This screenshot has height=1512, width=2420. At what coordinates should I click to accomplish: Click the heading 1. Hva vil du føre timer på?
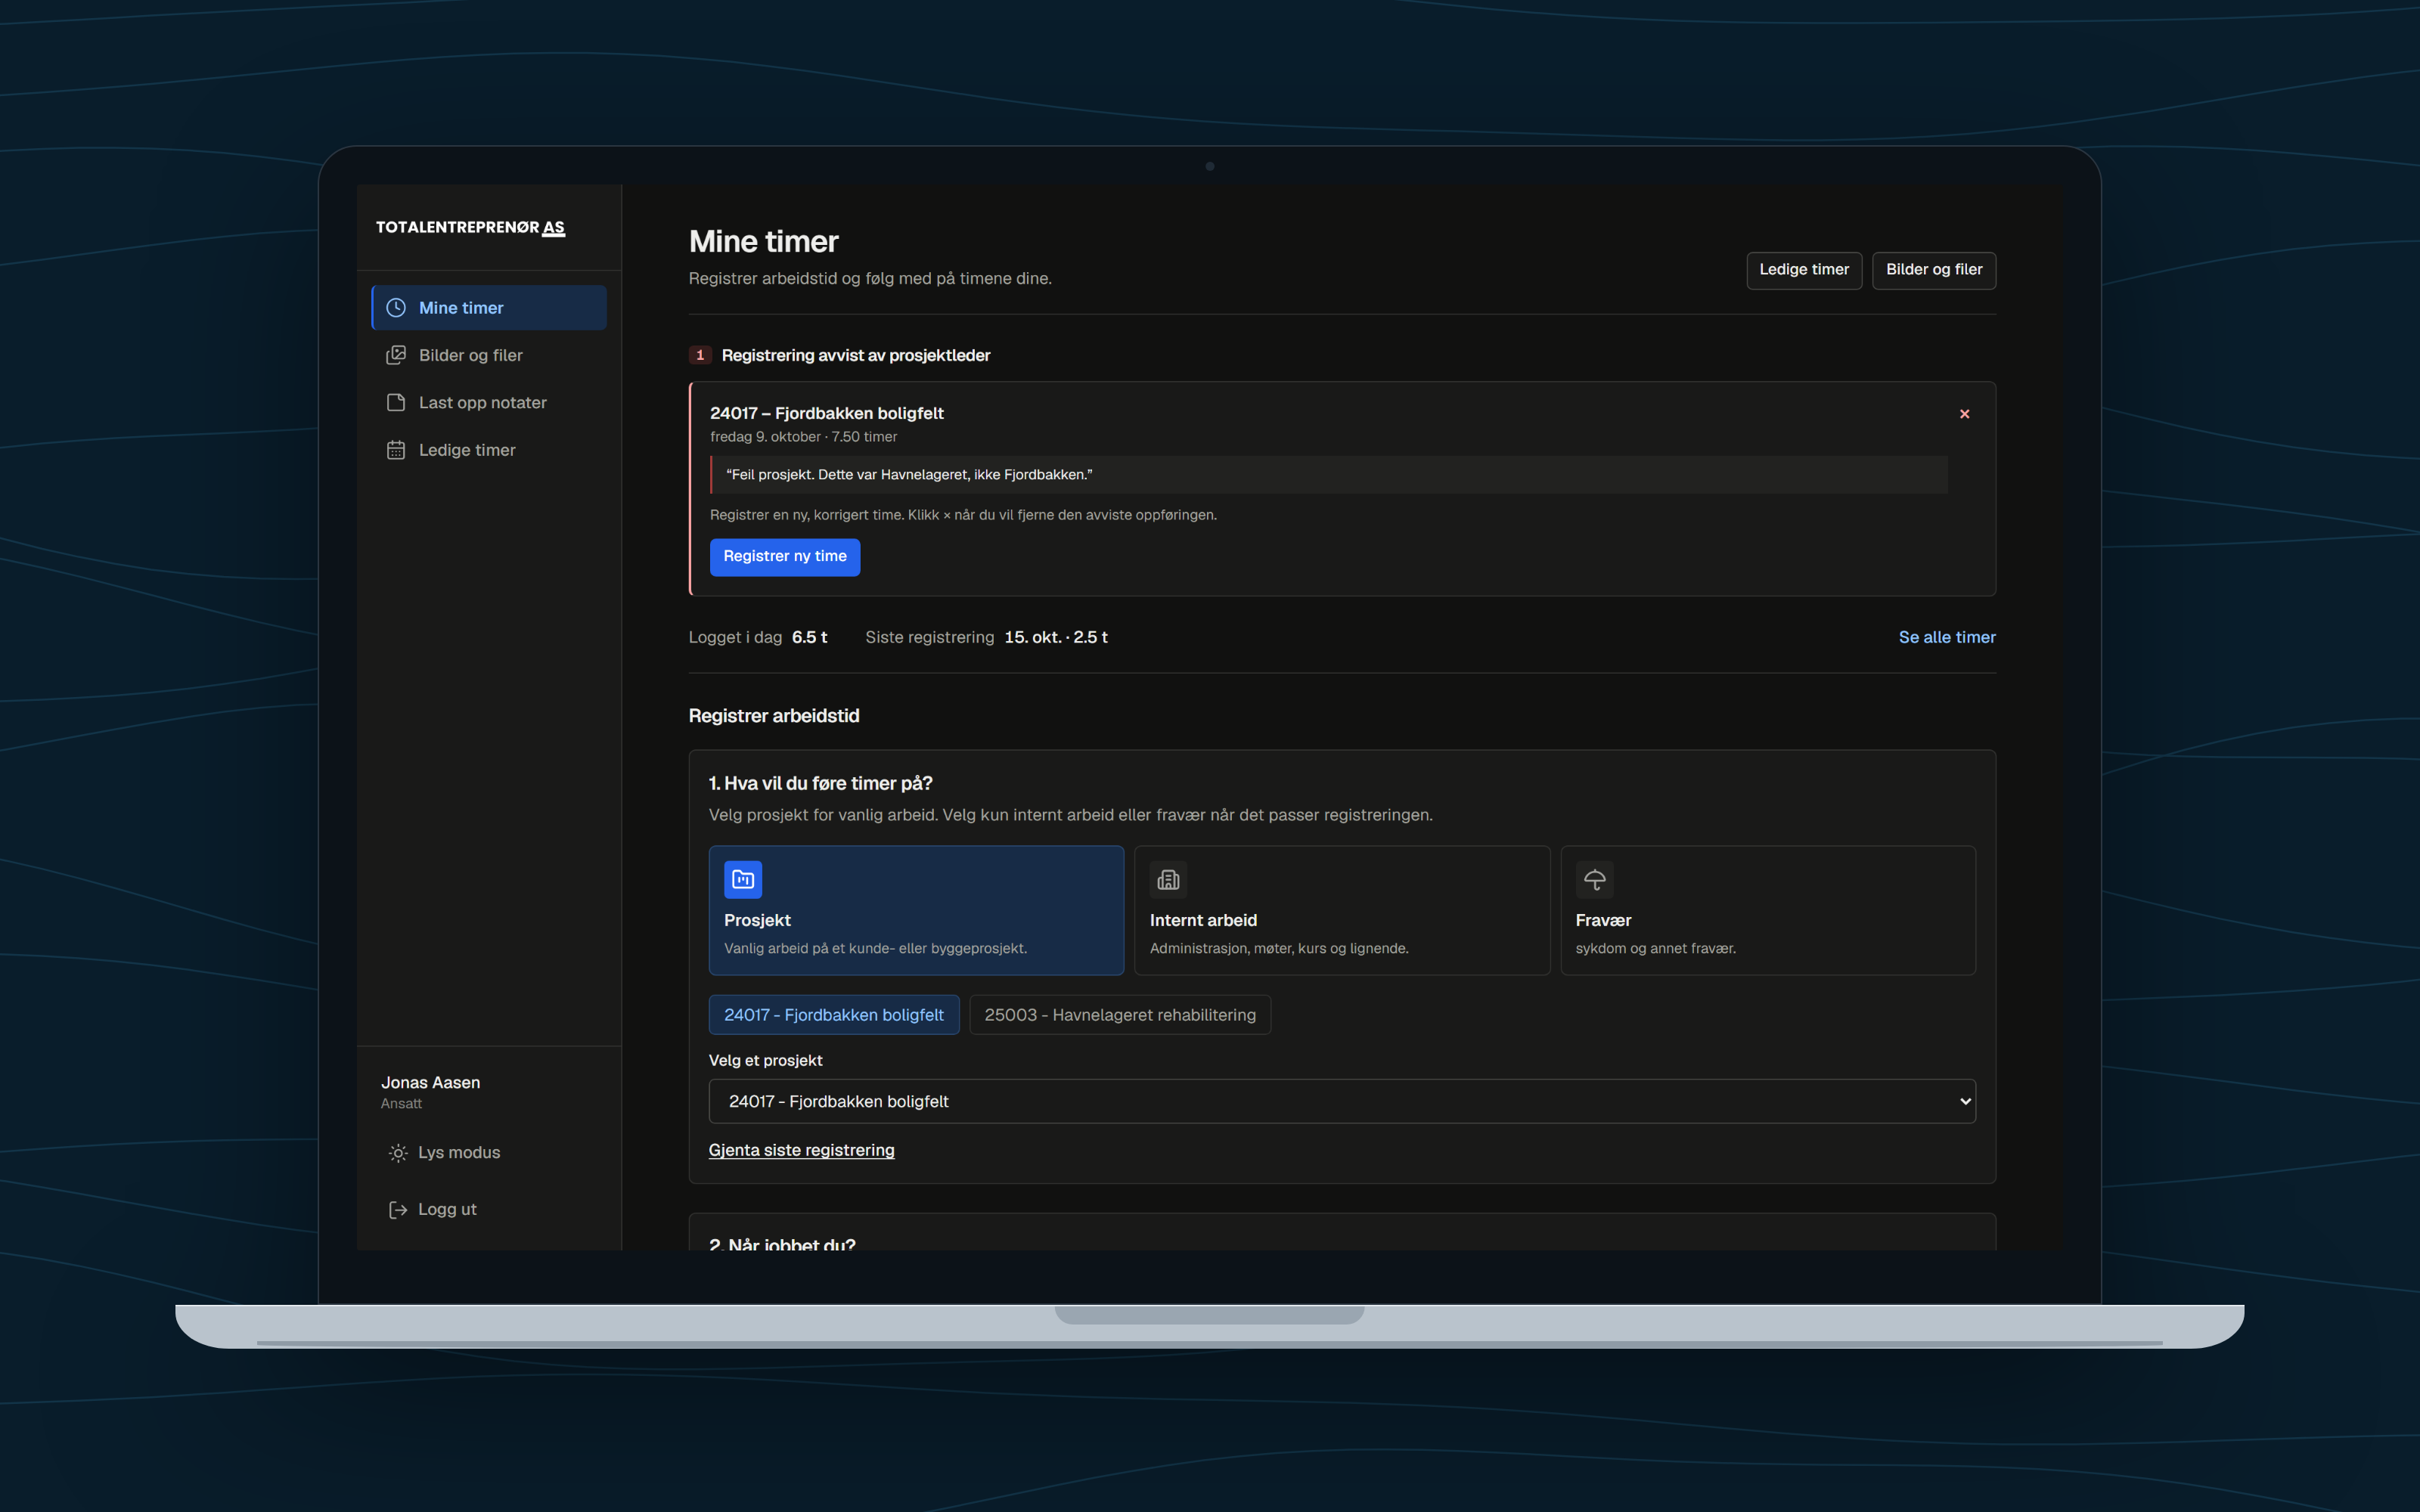pos(820,783)
